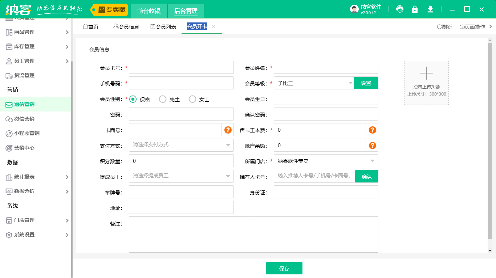This screenshot has height=278, width=496.
Task: Open the 提成员工 dropdown list
Action: pos(181,176)
